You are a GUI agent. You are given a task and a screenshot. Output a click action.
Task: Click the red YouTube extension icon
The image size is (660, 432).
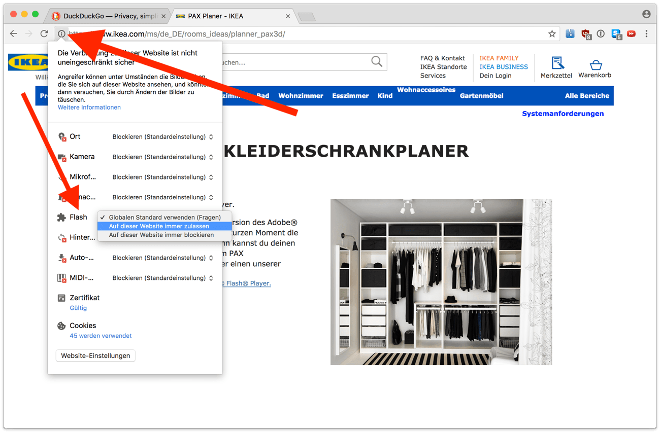pos(631,34)
